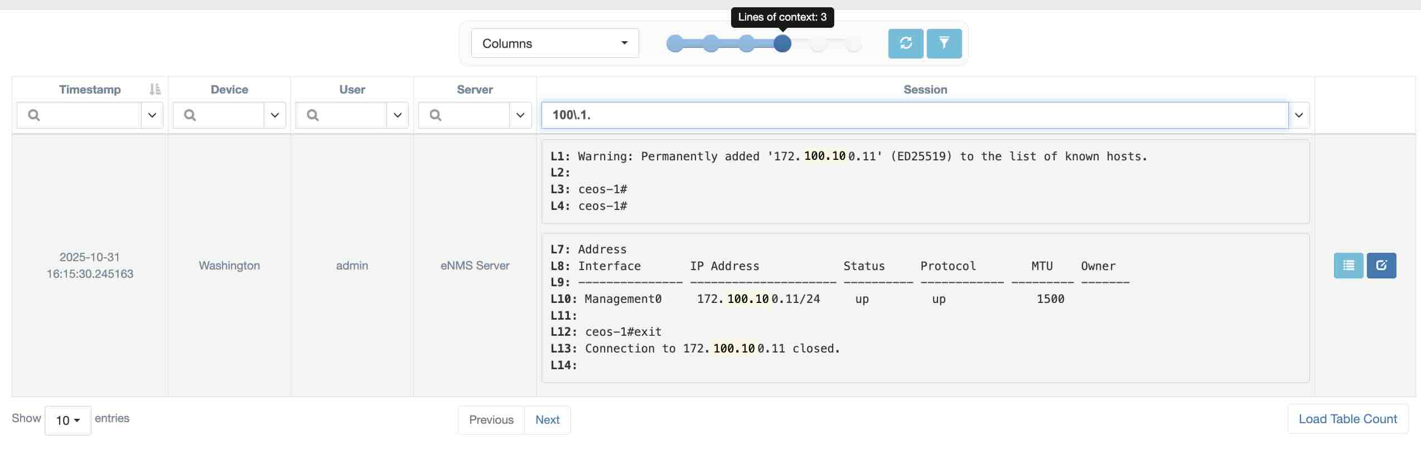Click the User search input field
Screen dimensions: 1421x470
coord(341,115)
